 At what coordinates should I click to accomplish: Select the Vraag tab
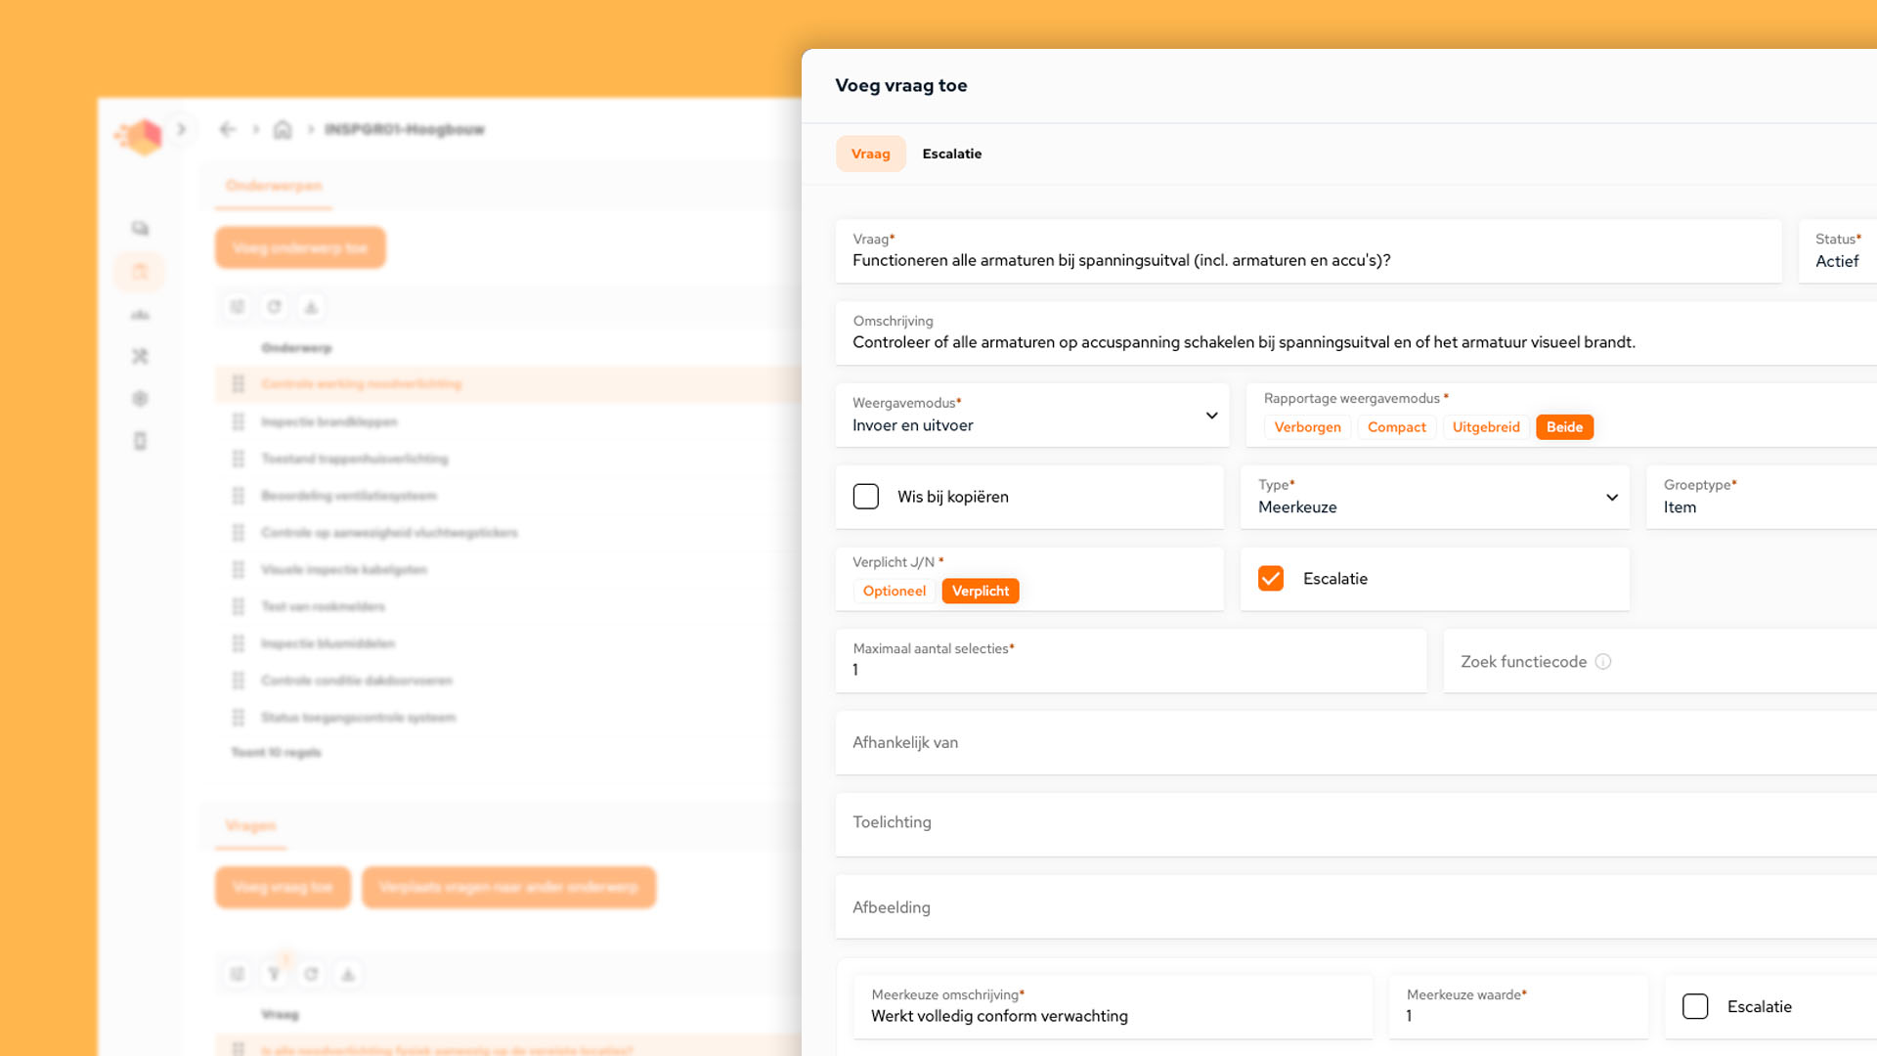tap(870, 154)
